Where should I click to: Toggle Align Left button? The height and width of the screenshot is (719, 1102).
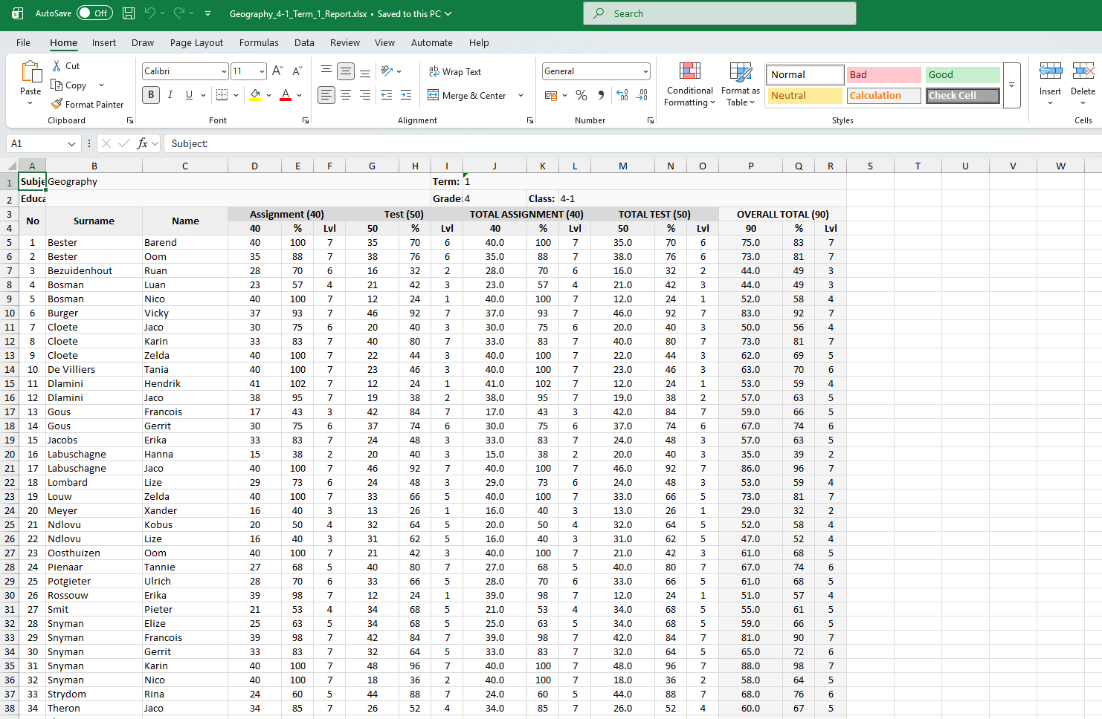point(326,95)
